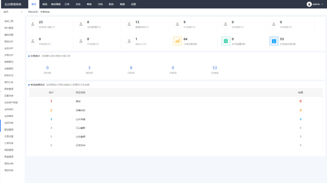Viewport: 327px width, 183px height.
Task: Expand the 首页 sidebar dropdown arrow
Action: [21, 12]
